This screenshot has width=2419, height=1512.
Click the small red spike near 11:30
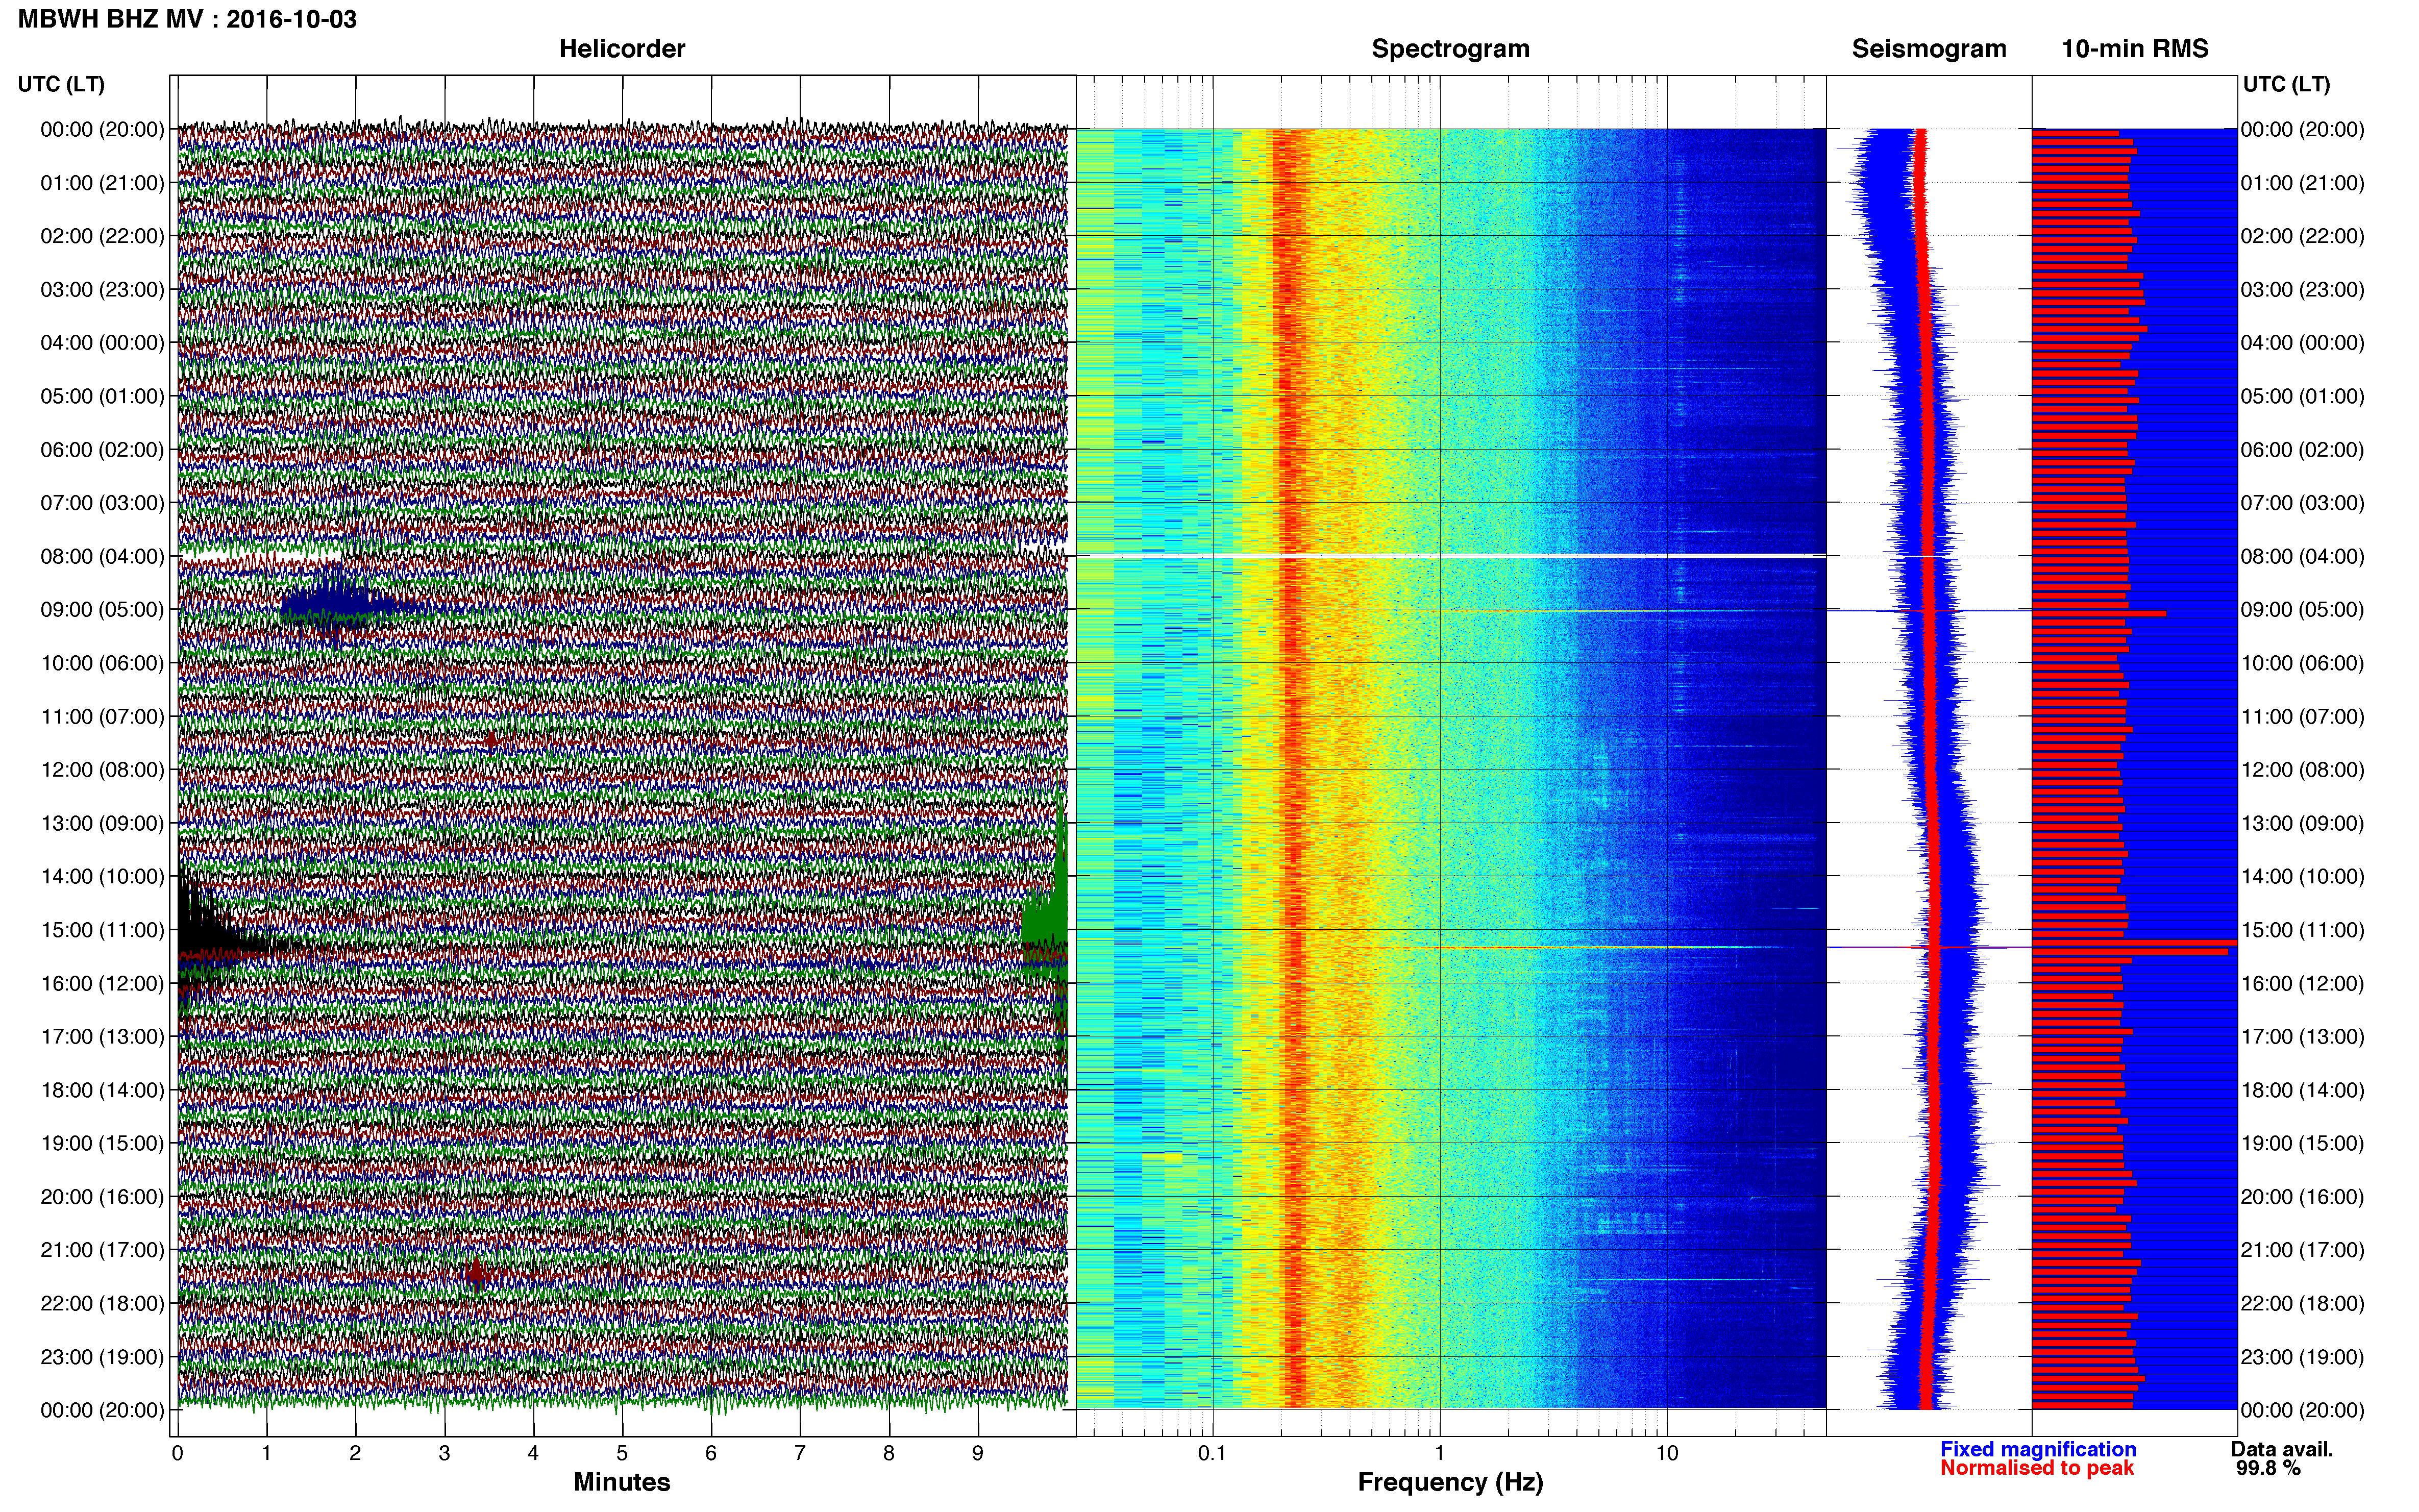(x=490, y=741)
